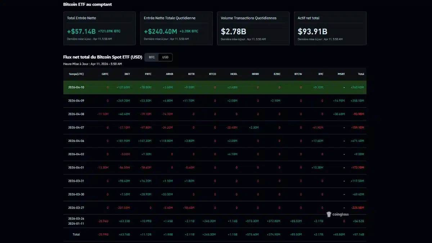The image size is (432, 243).
Task: Click the Flux net total ETF title
Action: pos(103,57)
